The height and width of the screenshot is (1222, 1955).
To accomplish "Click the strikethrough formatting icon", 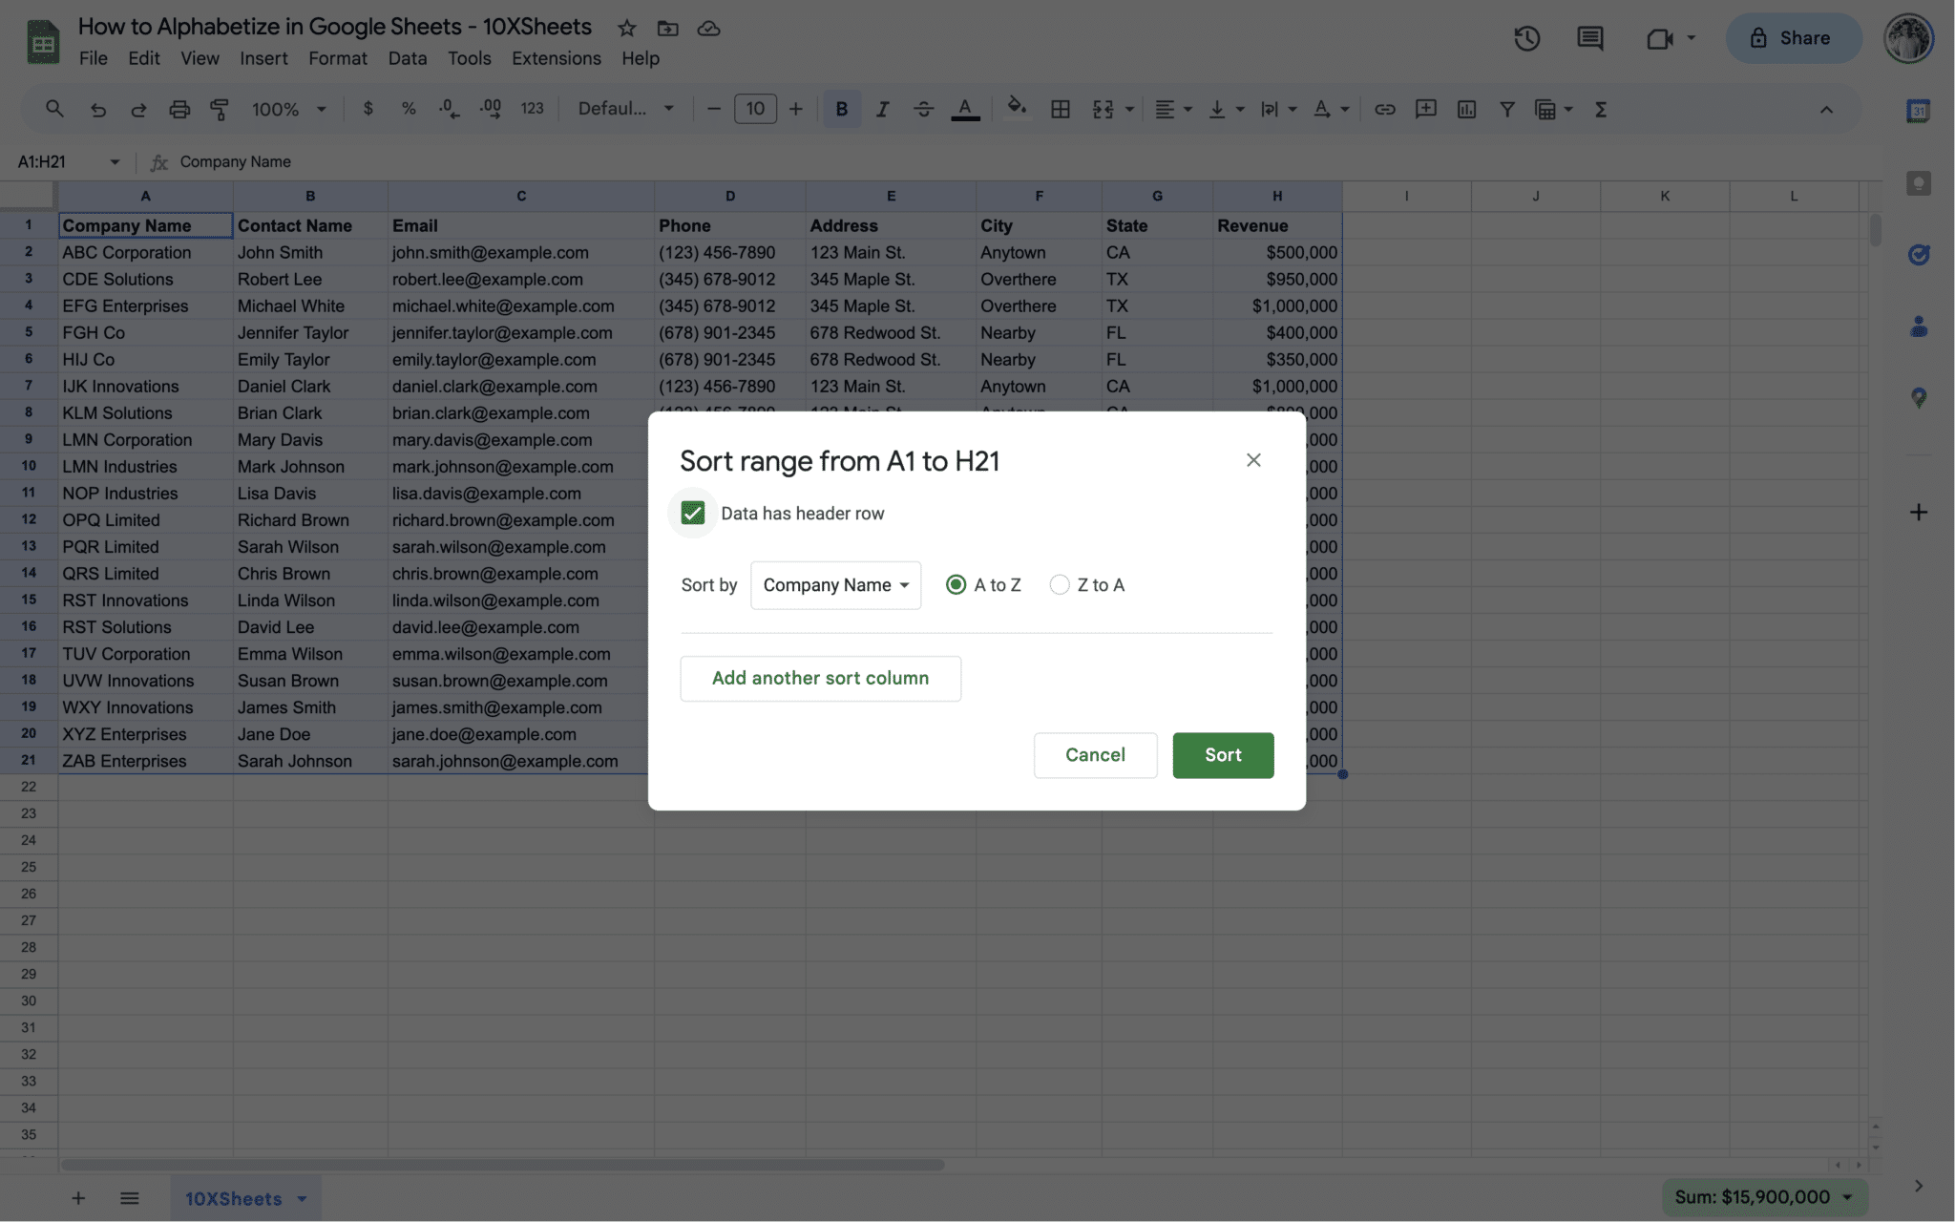I will 923,109.
